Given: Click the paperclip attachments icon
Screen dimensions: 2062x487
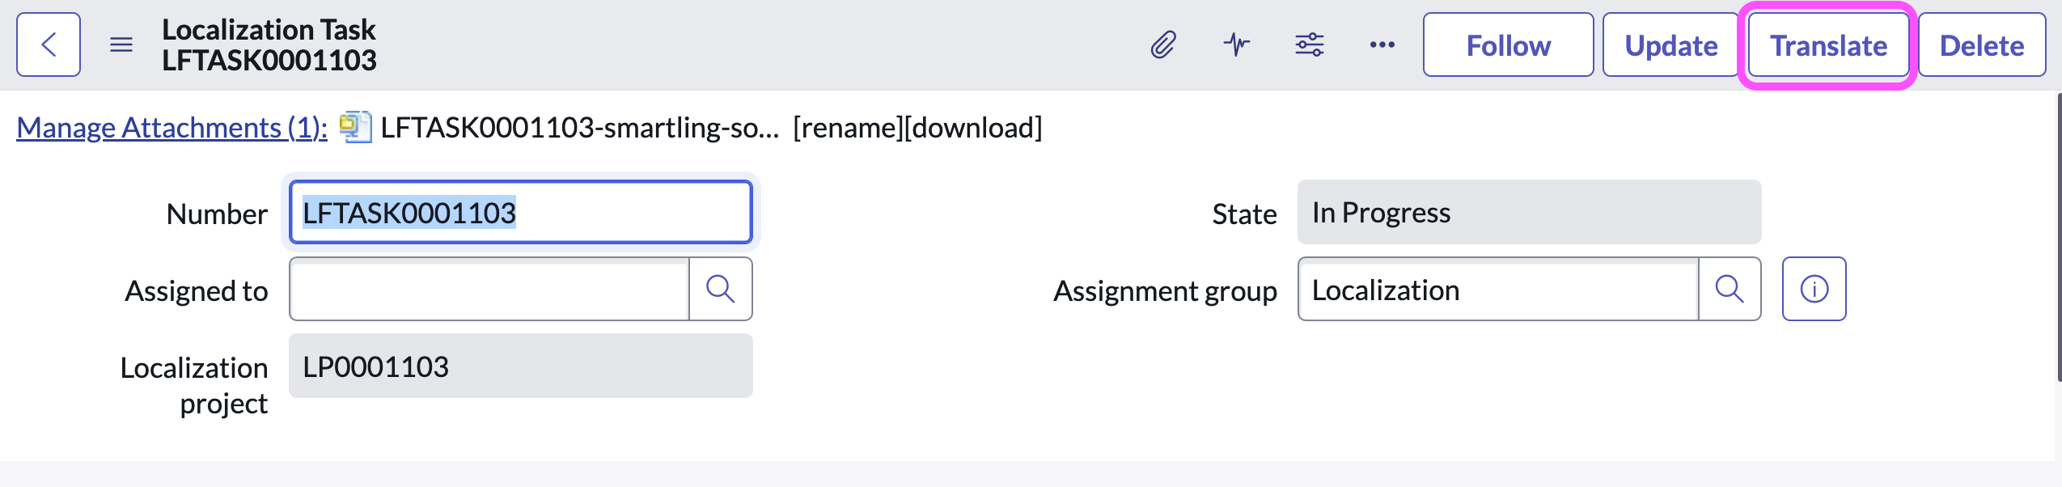Looking at the screenshot, I should coord(1162,44).
